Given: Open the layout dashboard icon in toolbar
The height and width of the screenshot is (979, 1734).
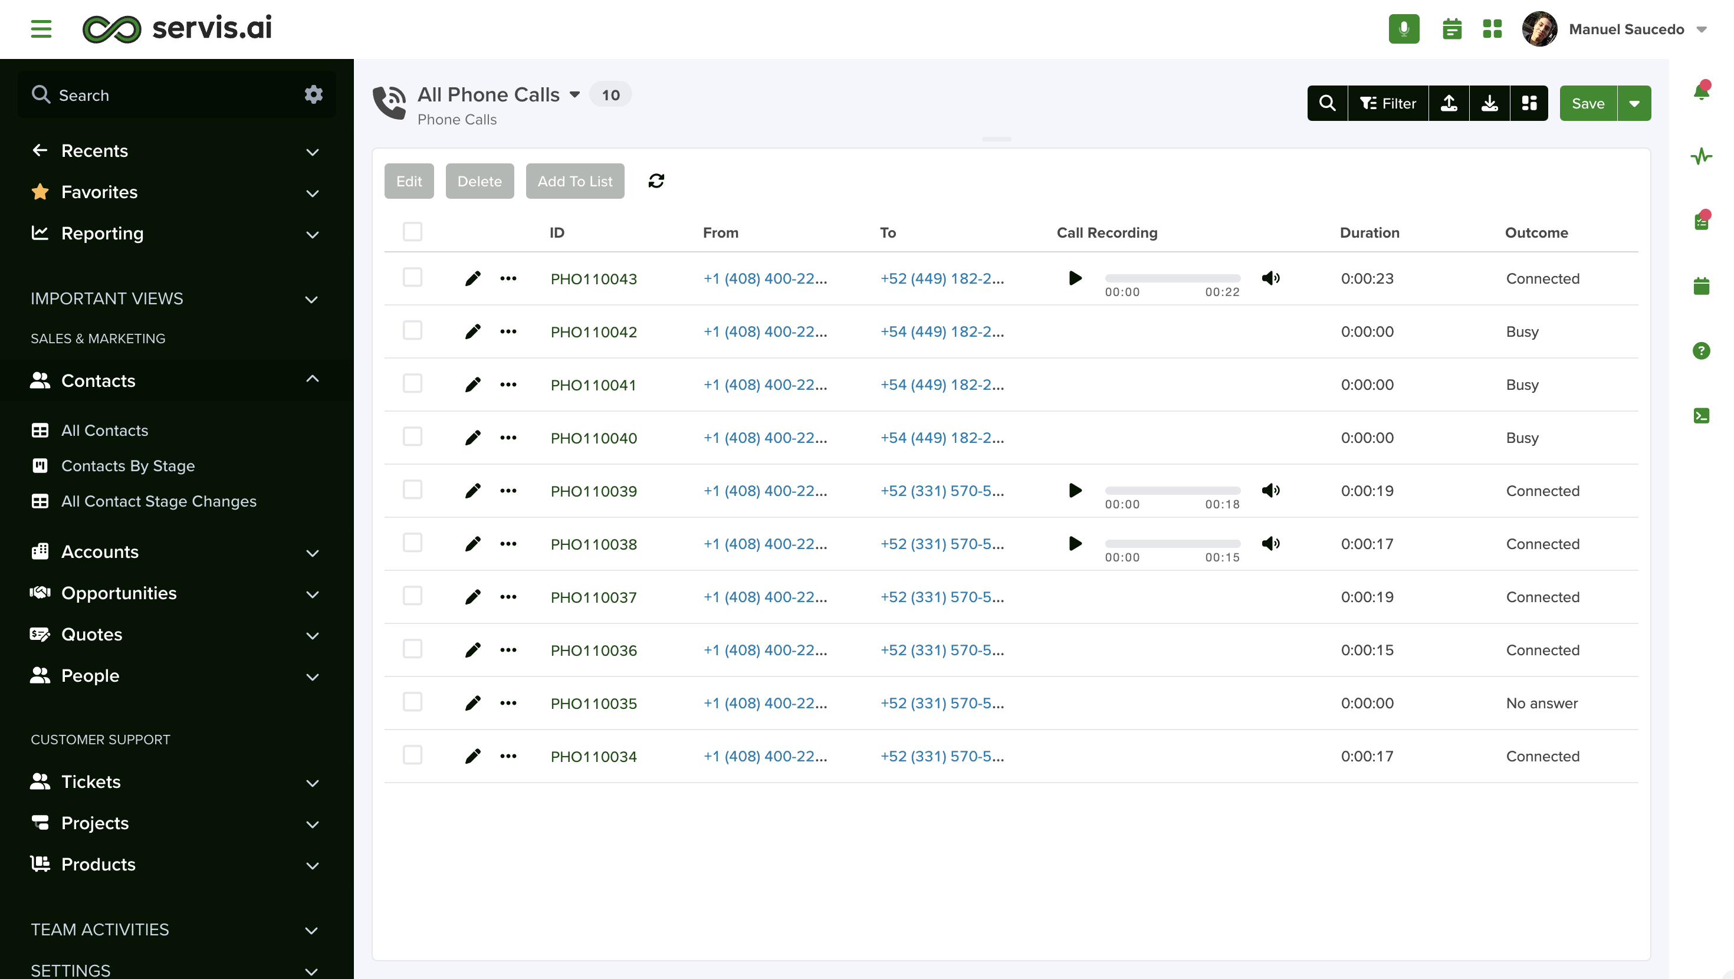Looking at the screenshot, I should (x=1529, y=103).
